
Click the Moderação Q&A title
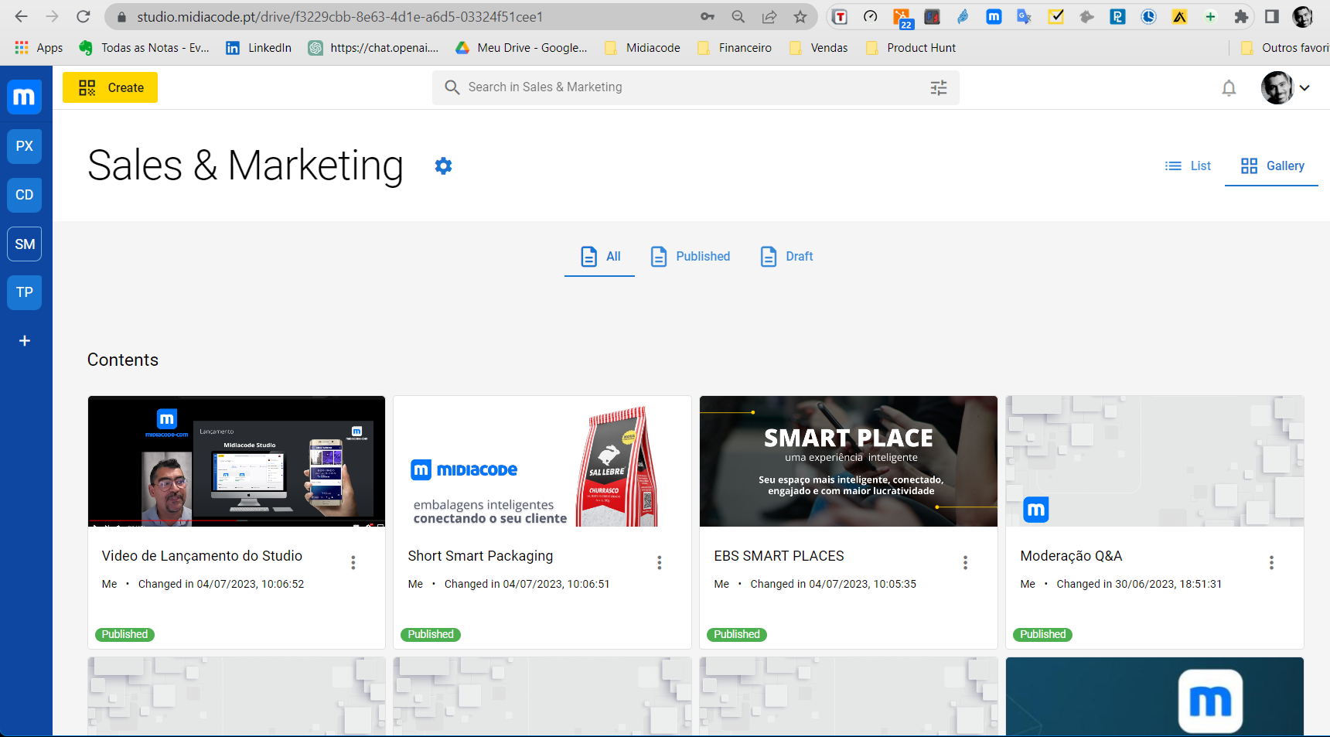coord(1071,556)
